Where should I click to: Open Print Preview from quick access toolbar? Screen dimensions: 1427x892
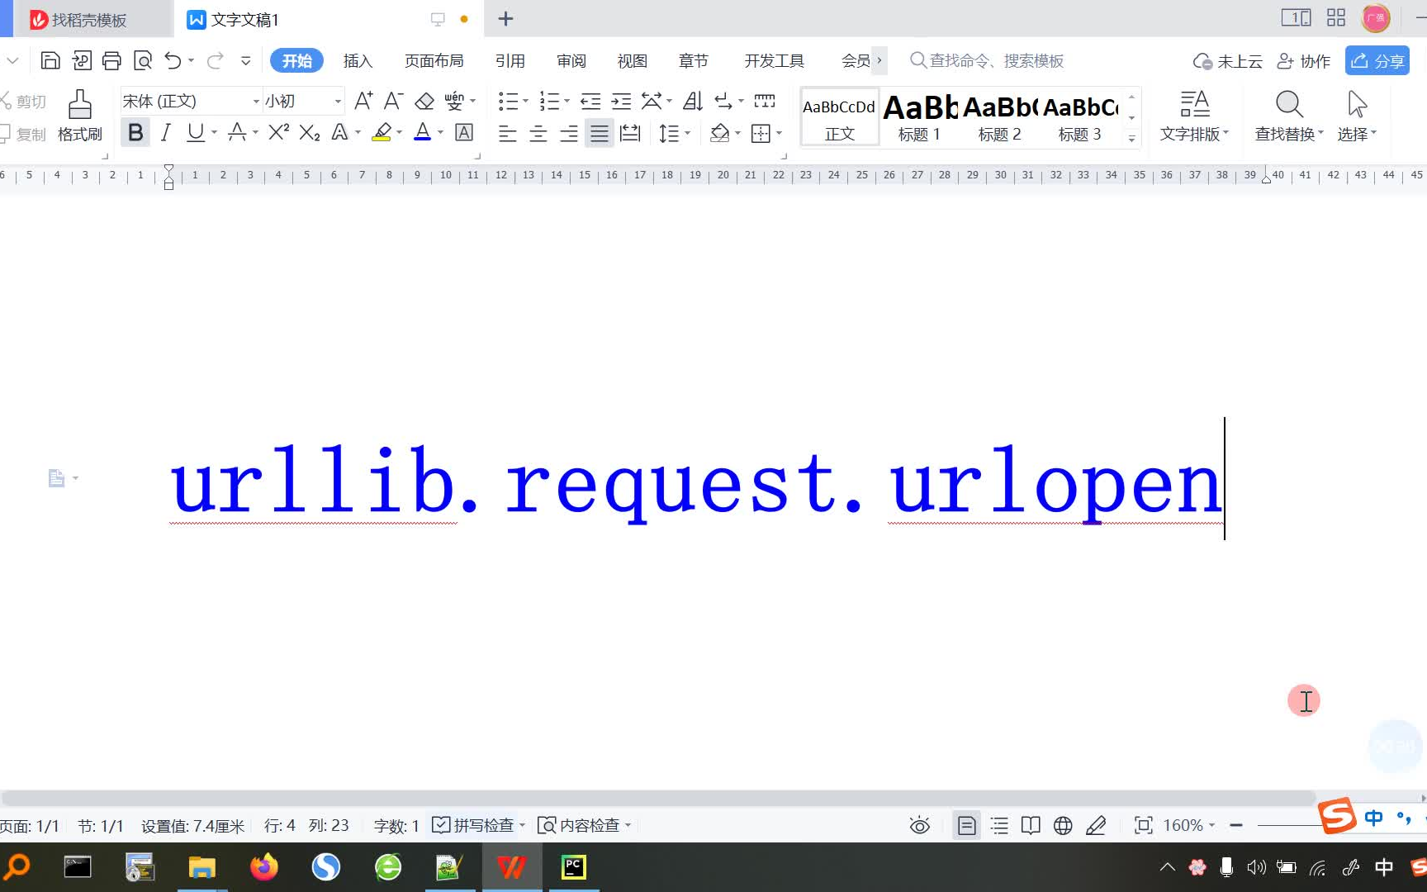[x=143, y=60]
